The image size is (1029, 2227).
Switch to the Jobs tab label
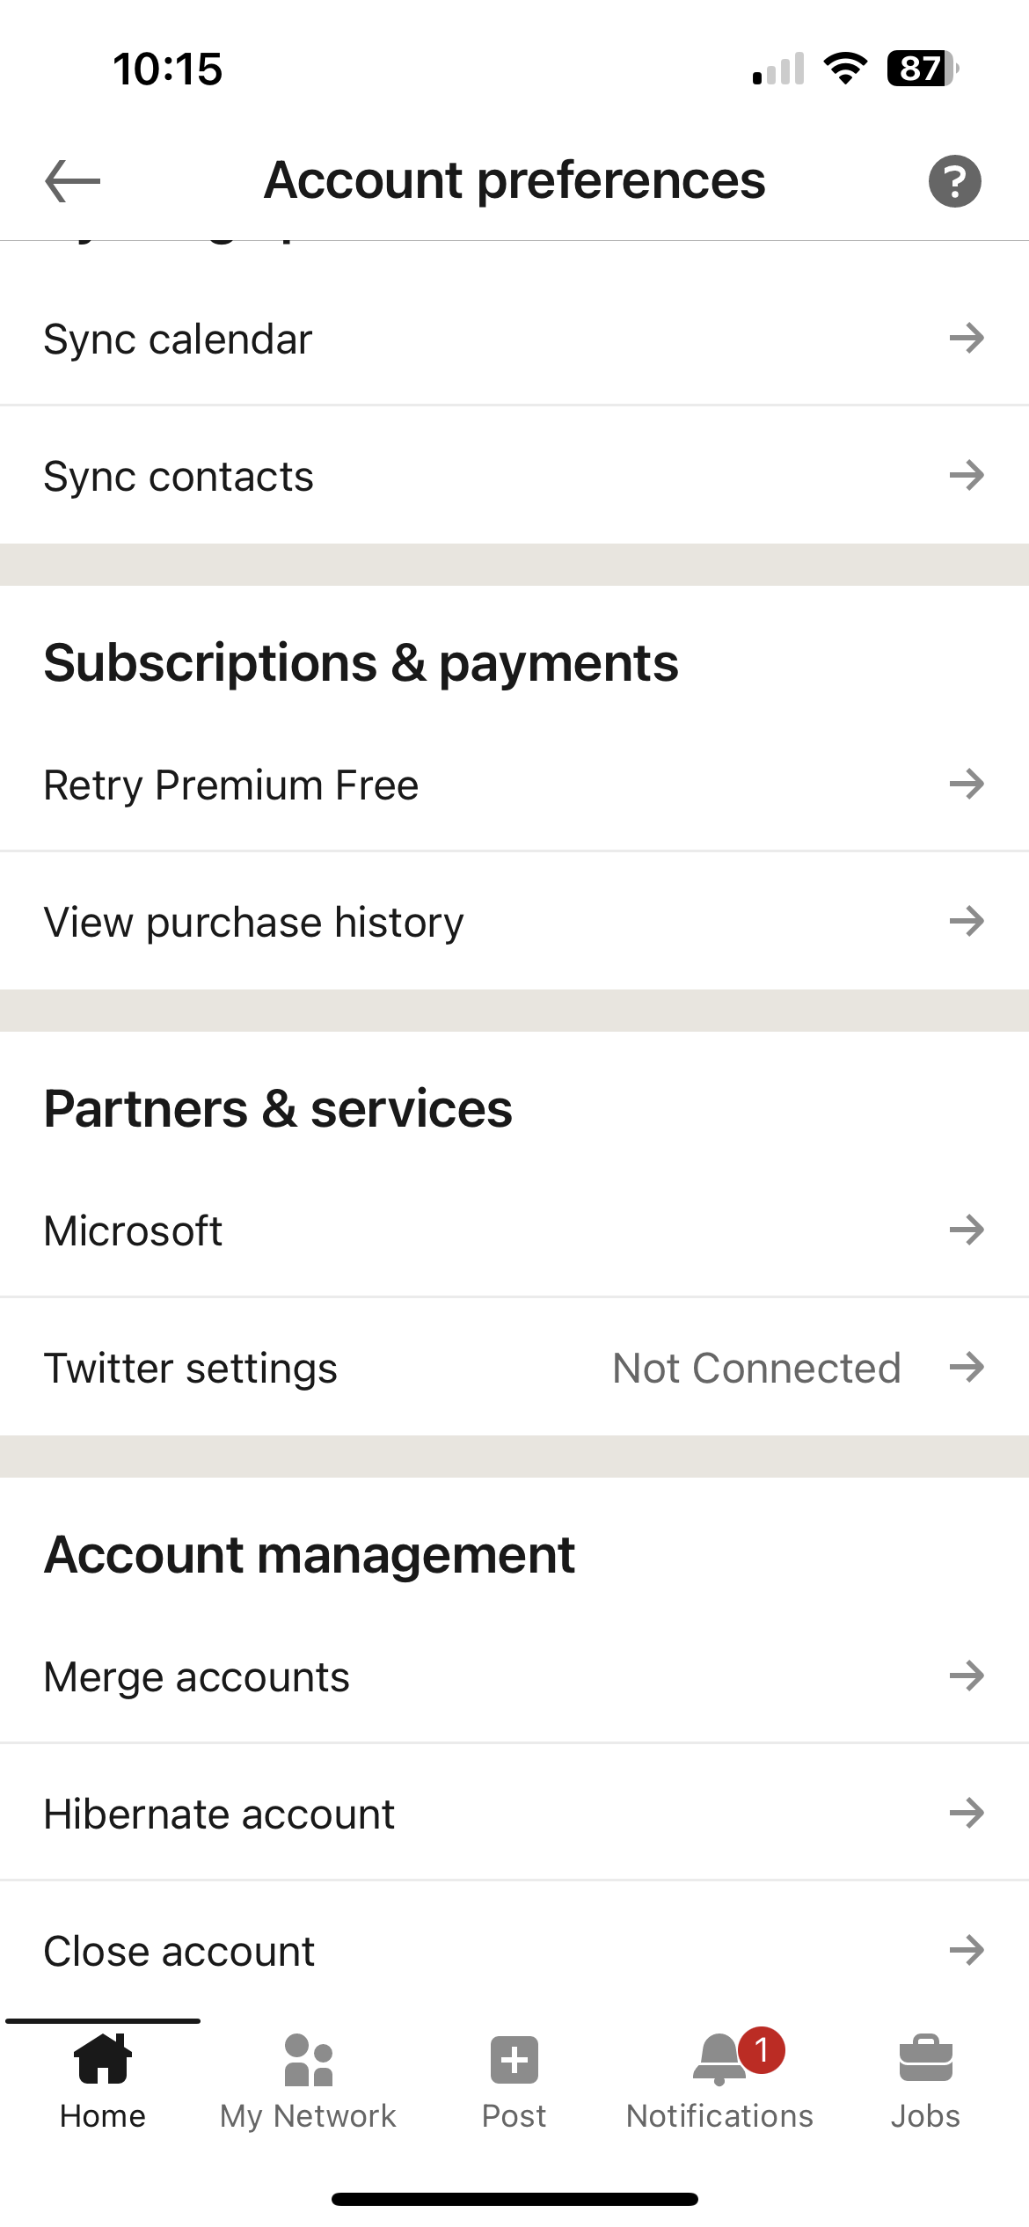925,2115
